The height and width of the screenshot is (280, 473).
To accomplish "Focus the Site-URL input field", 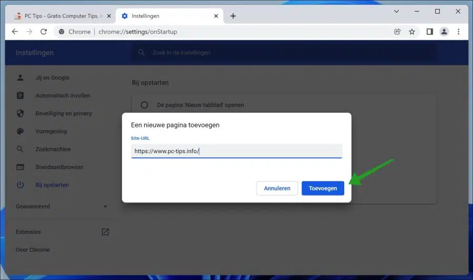I will pos(236,151).
